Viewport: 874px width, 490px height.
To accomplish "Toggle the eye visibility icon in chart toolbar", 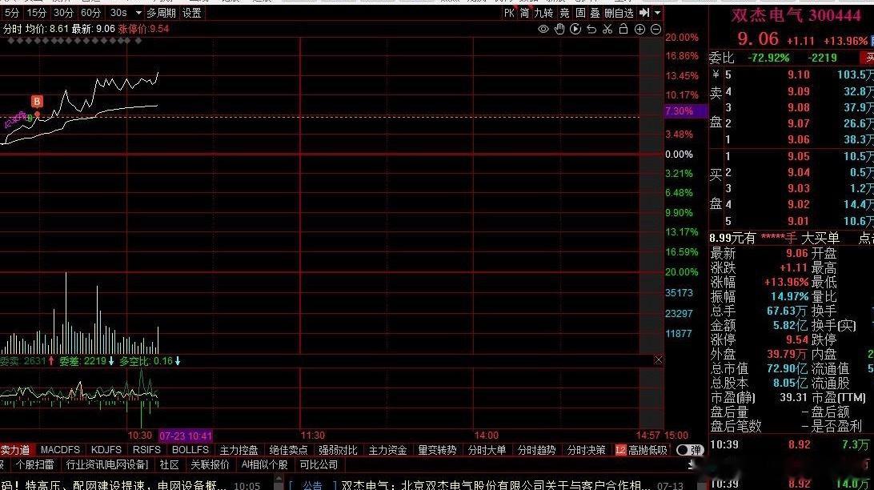I will point(543,29).
